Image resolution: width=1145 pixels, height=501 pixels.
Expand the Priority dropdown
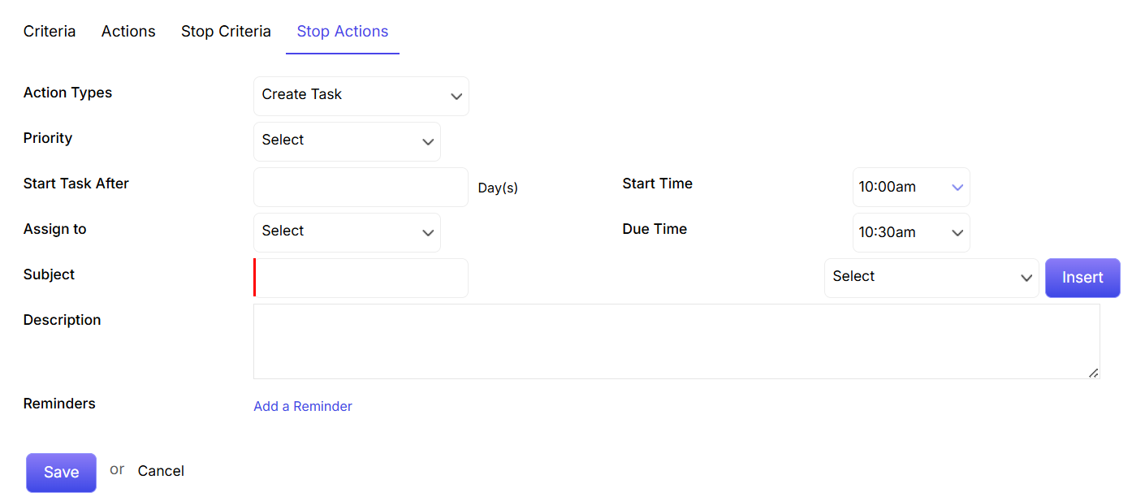click(x=347, y=141)
